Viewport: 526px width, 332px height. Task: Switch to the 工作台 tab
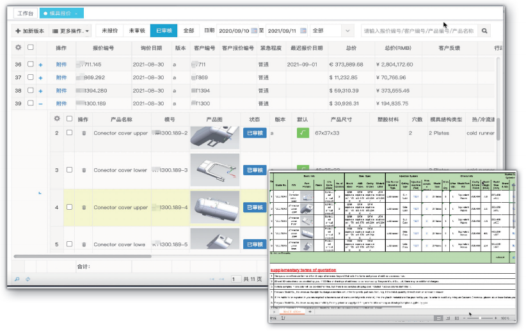(25, 13)
